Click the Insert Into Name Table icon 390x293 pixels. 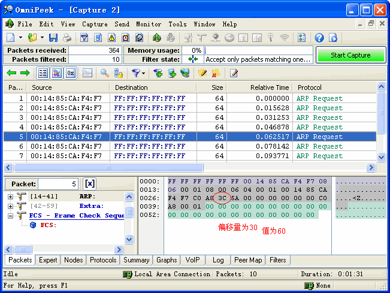click(x=172, y=73)
